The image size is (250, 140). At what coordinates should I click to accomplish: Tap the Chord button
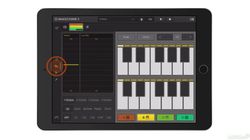coord(146,37)
